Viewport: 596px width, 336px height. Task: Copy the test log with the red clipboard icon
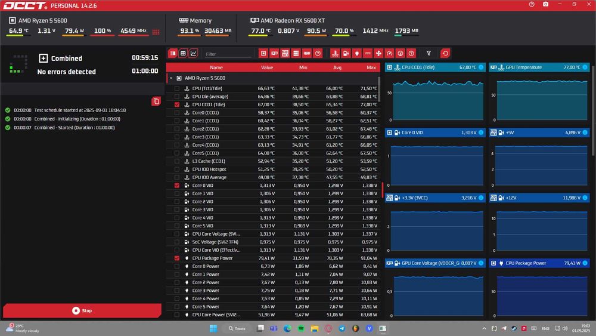156,101
